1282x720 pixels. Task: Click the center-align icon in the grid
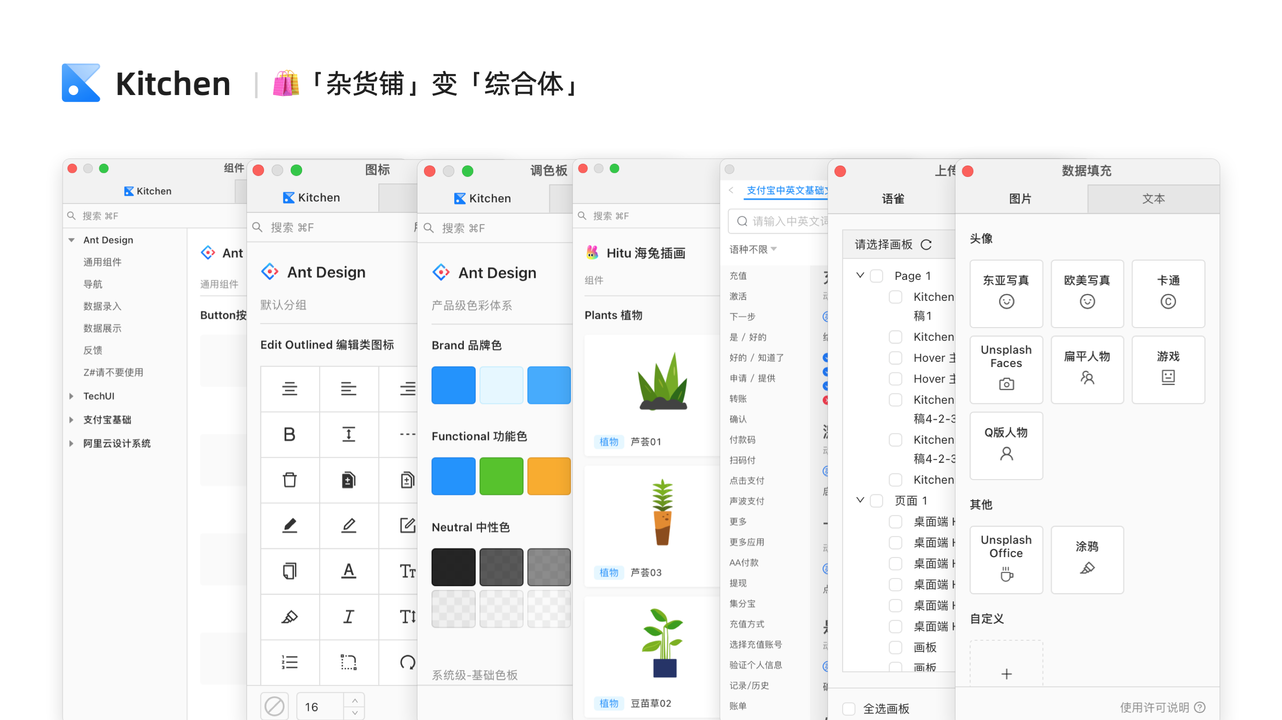tap(289, 388)
